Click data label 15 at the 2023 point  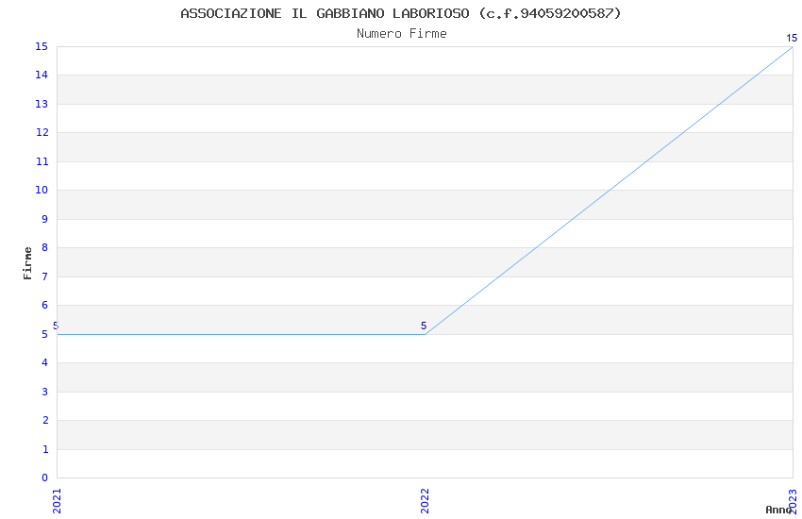click(792, 38)
